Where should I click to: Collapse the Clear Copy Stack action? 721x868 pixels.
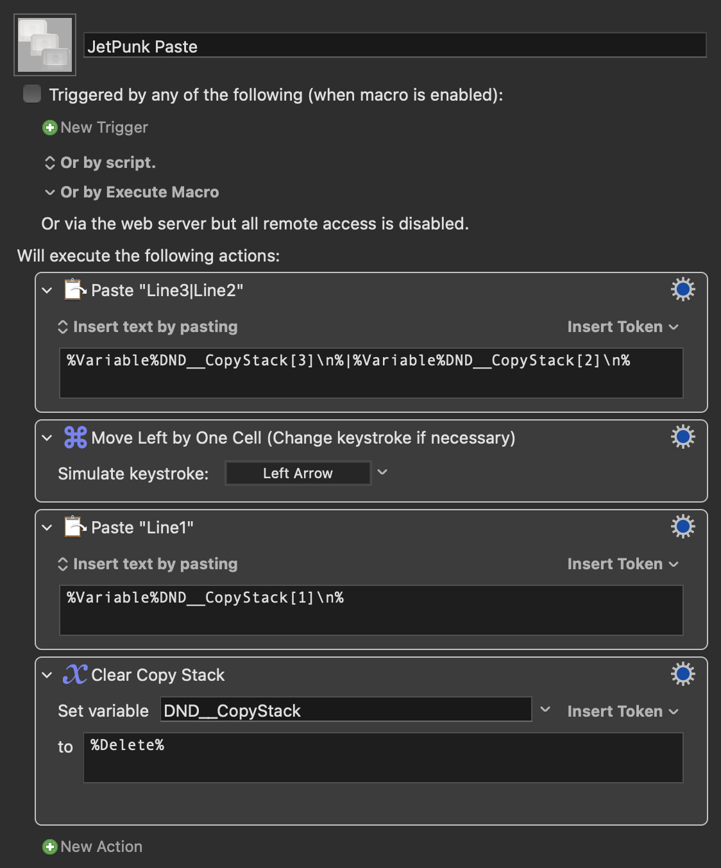[47, 675]
